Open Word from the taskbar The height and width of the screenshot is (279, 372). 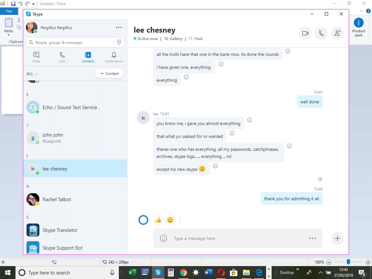(208, 273)
